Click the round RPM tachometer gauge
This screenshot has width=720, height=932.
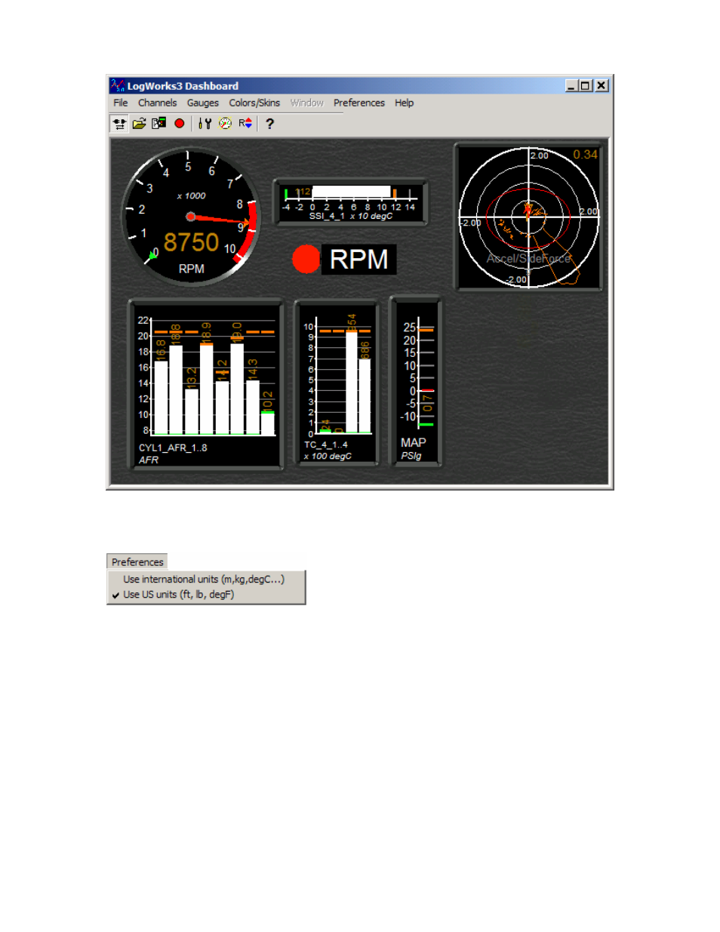pos(191,217)
